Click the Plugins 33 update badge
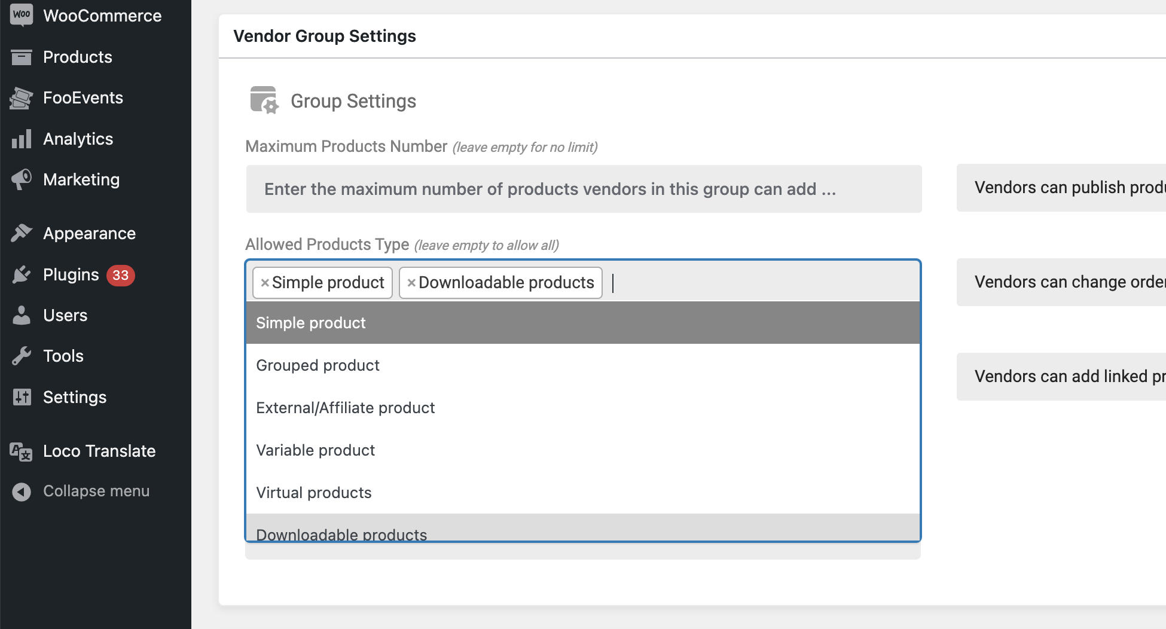 (x=121, y=275)
